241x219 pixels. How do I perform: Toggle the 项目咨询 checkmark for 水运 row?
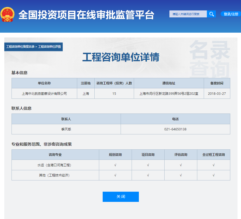(x=148, y=165)
